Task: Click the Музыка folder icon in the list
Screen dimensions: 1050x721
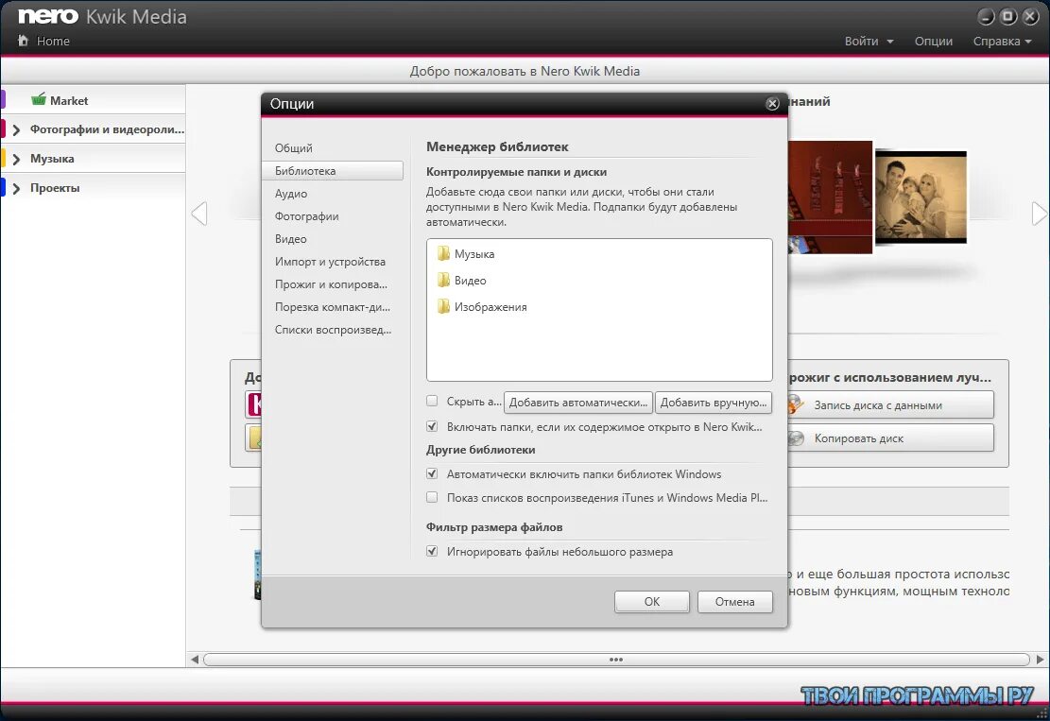Action: pos(442,254)
